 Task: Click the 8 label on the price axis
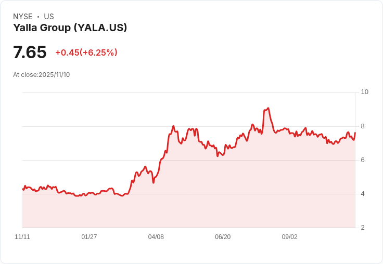tap(363, 126)
